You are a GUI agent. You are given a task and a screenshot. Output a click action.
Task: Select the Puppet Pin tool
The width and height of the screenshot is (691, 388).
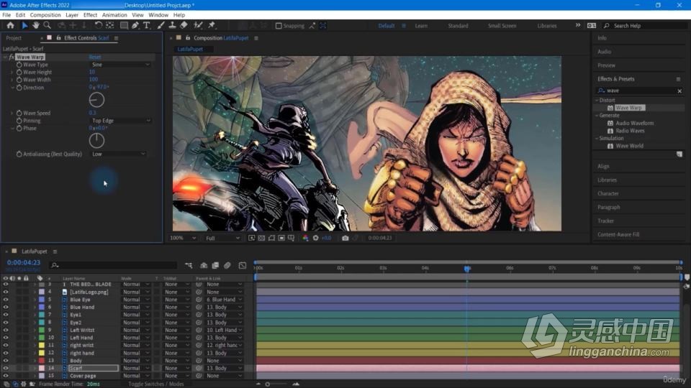[212, 26]
